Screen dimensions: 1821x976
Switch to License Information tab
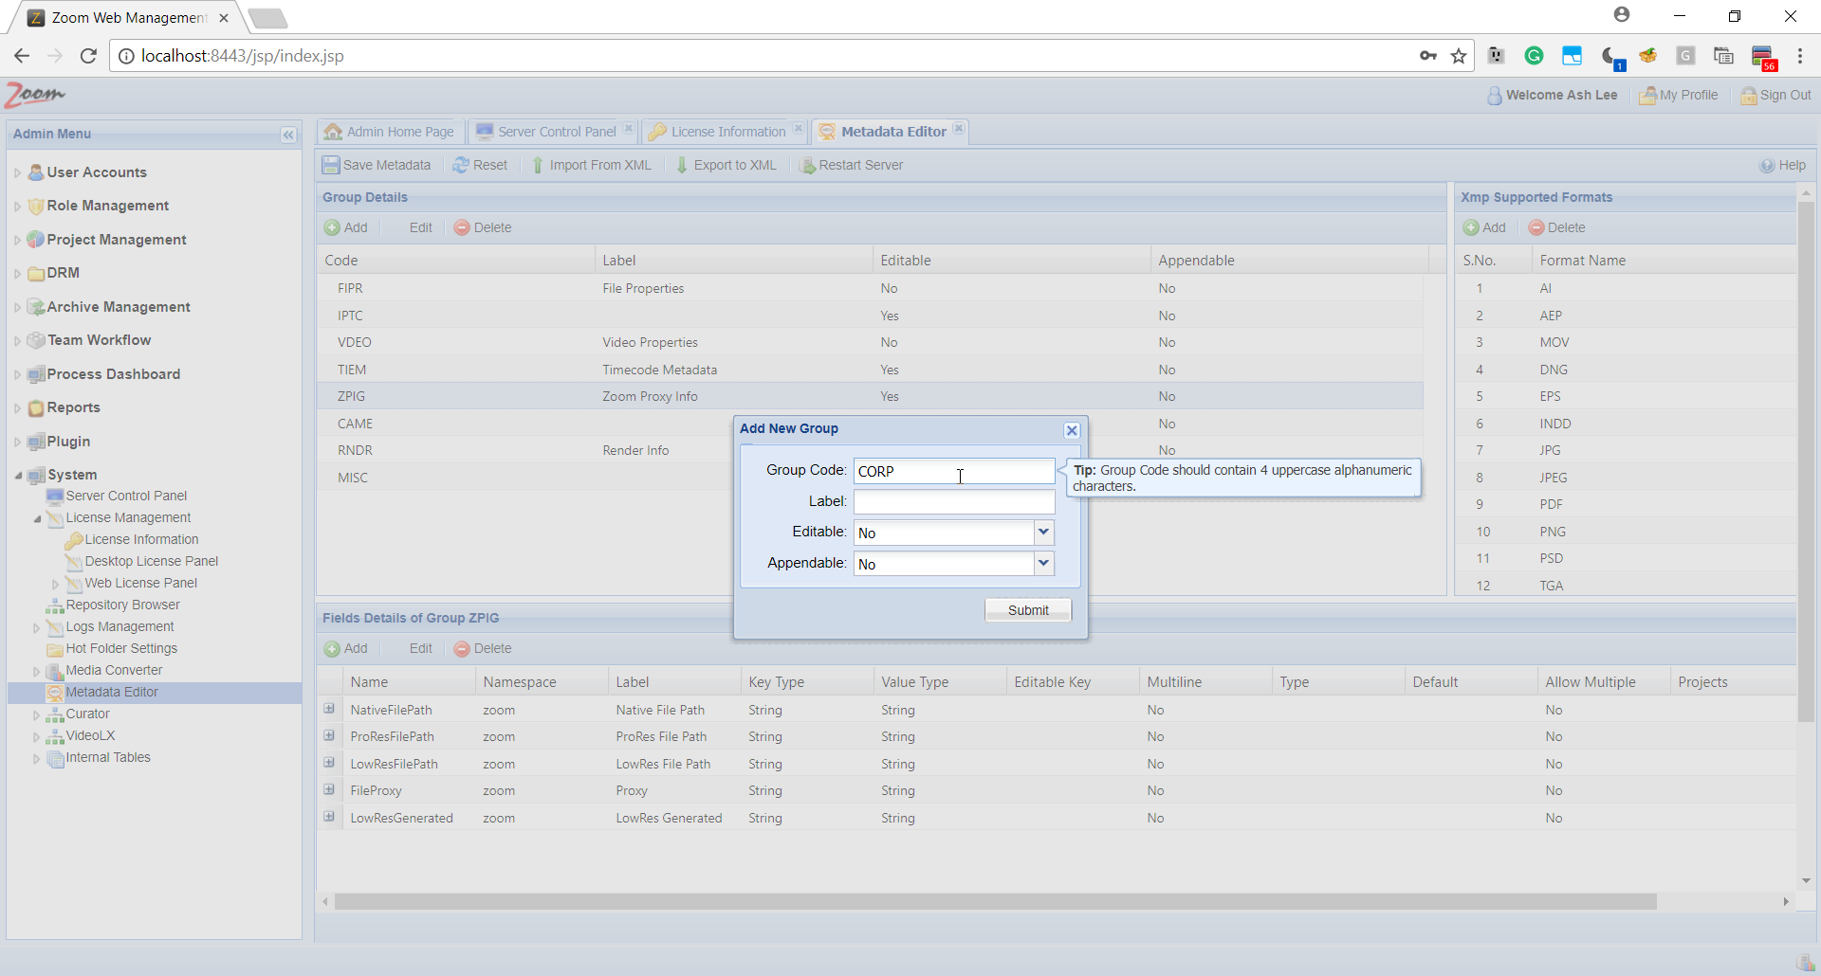point(727,132)
